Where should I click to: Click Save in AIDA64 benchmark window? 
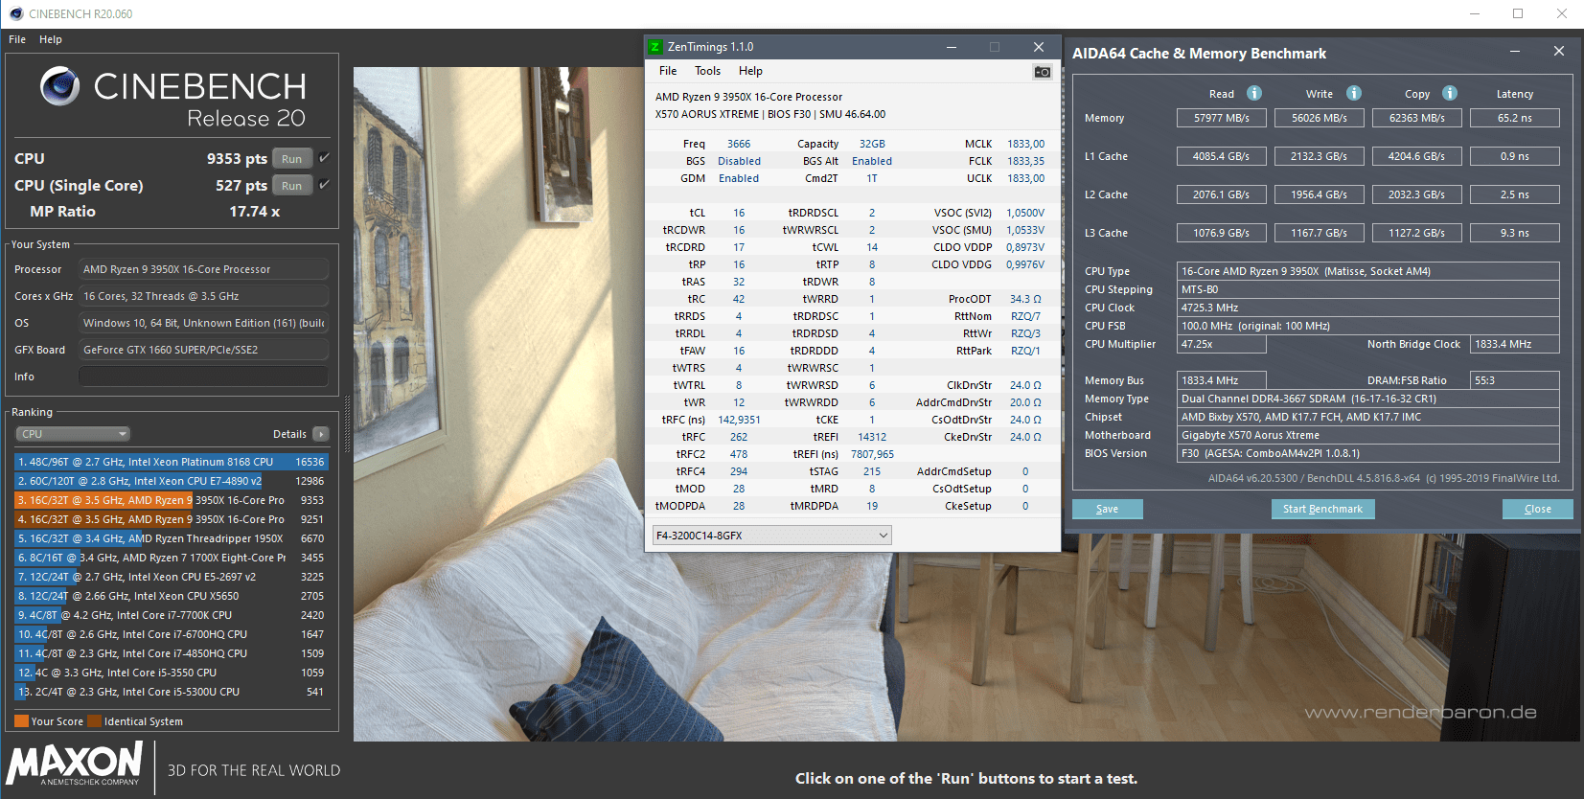[1107, 509]
